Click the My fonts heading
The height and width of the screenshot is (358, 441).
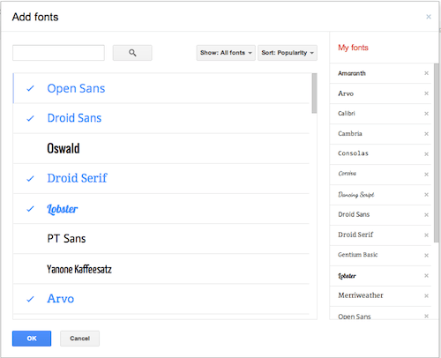353,48
